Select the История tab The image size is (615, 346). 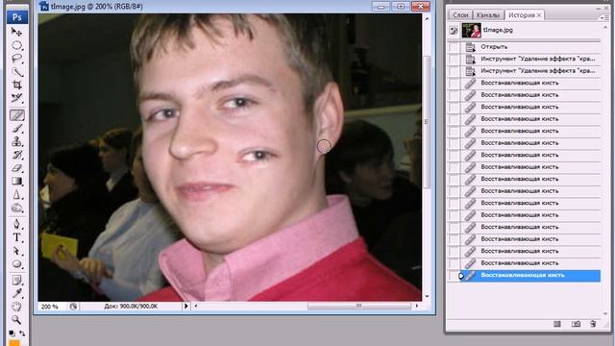coord(521,15)
